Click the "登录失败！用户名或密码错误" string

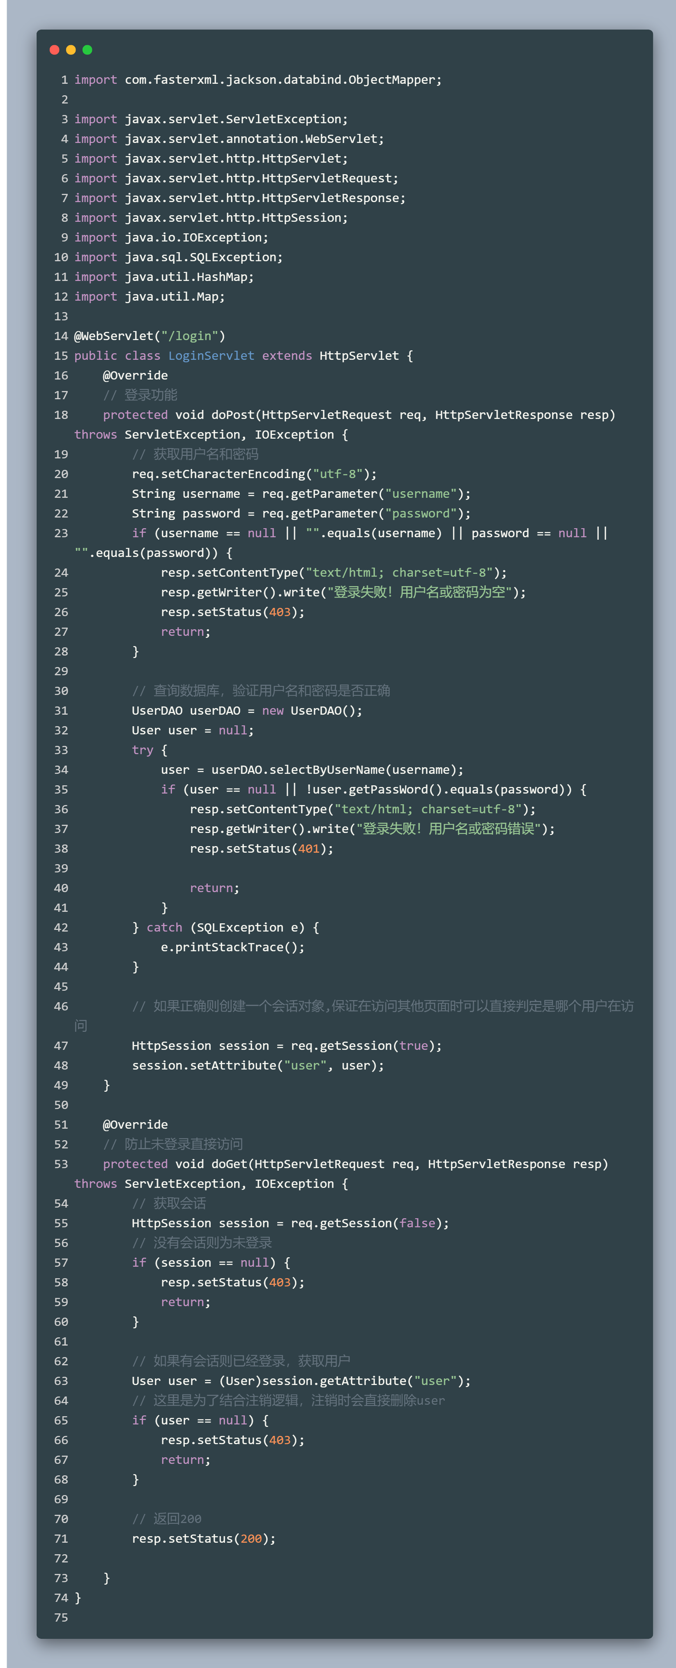tap(448, 829)
